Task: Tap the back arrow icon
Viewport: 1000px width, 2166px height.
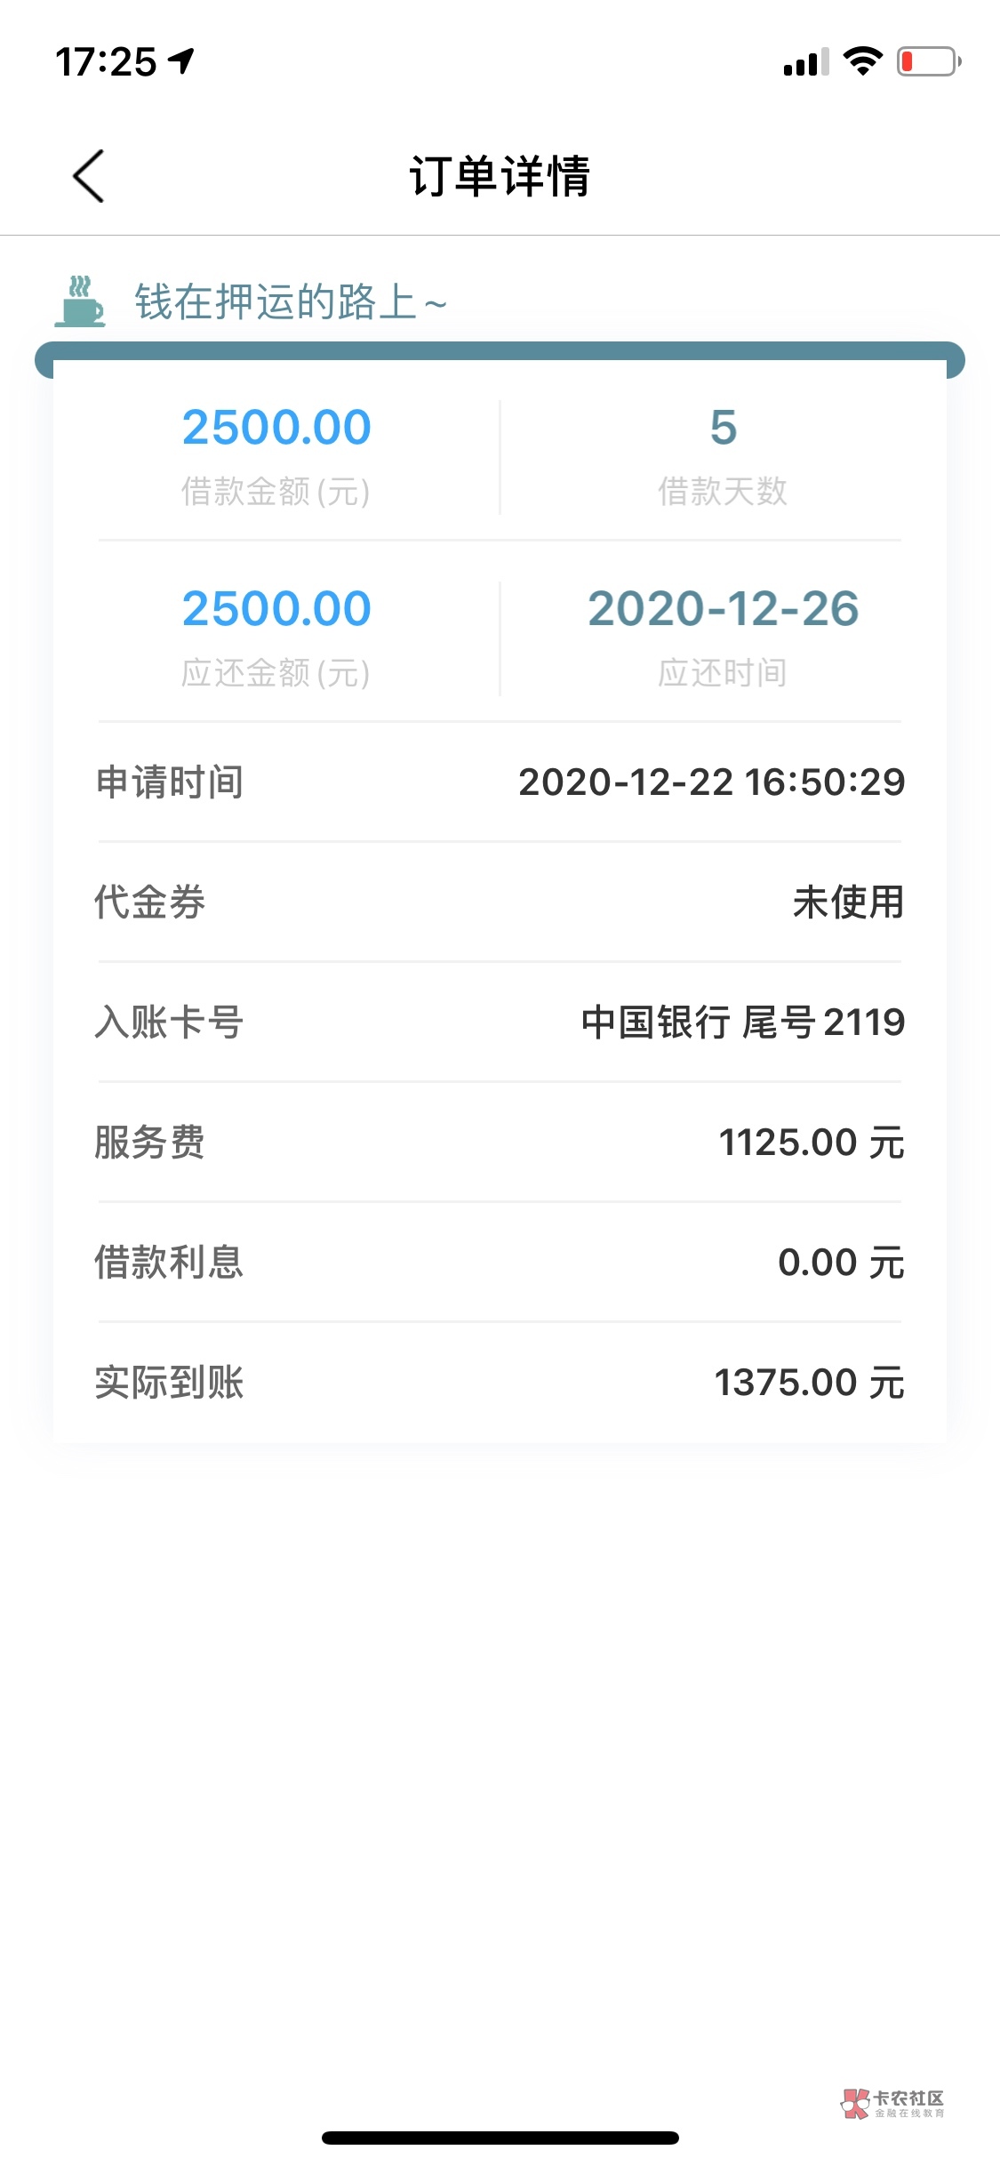Action: point(88,176)
